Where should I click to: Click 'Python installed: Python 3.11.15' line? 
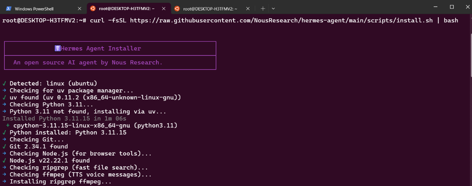pos(64,132)
